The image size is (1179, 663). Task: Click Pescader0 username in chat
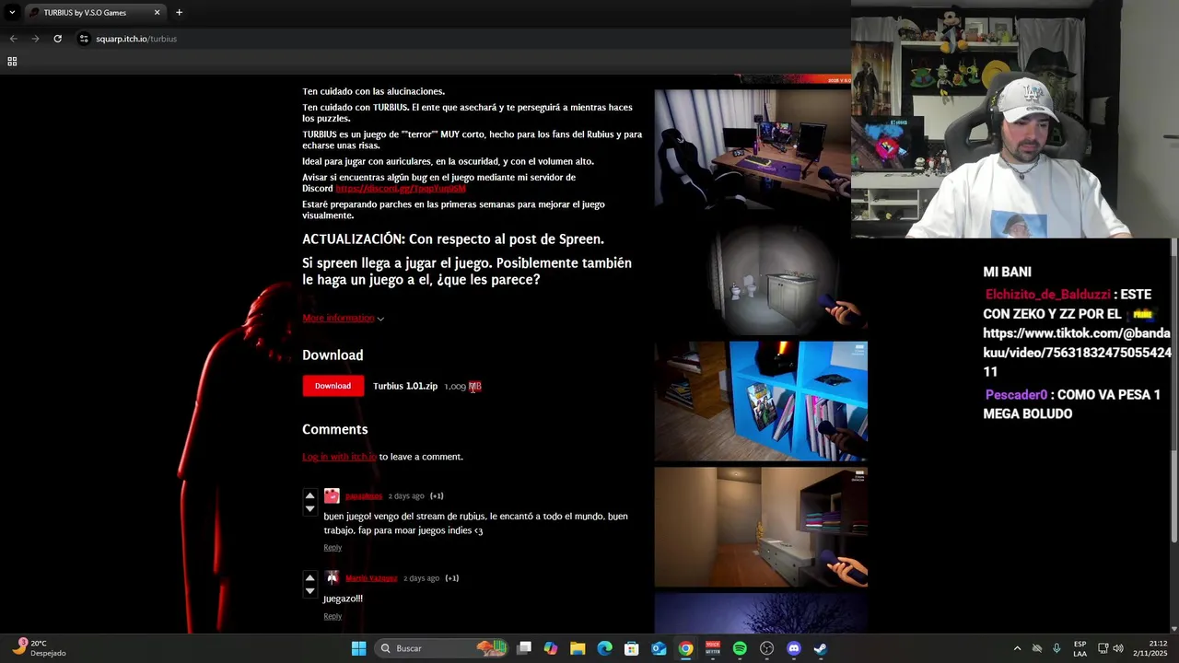(1016, 395)
